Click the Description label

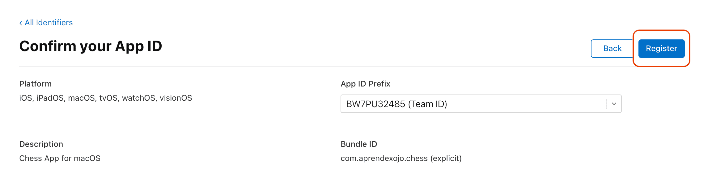(41, 144)
